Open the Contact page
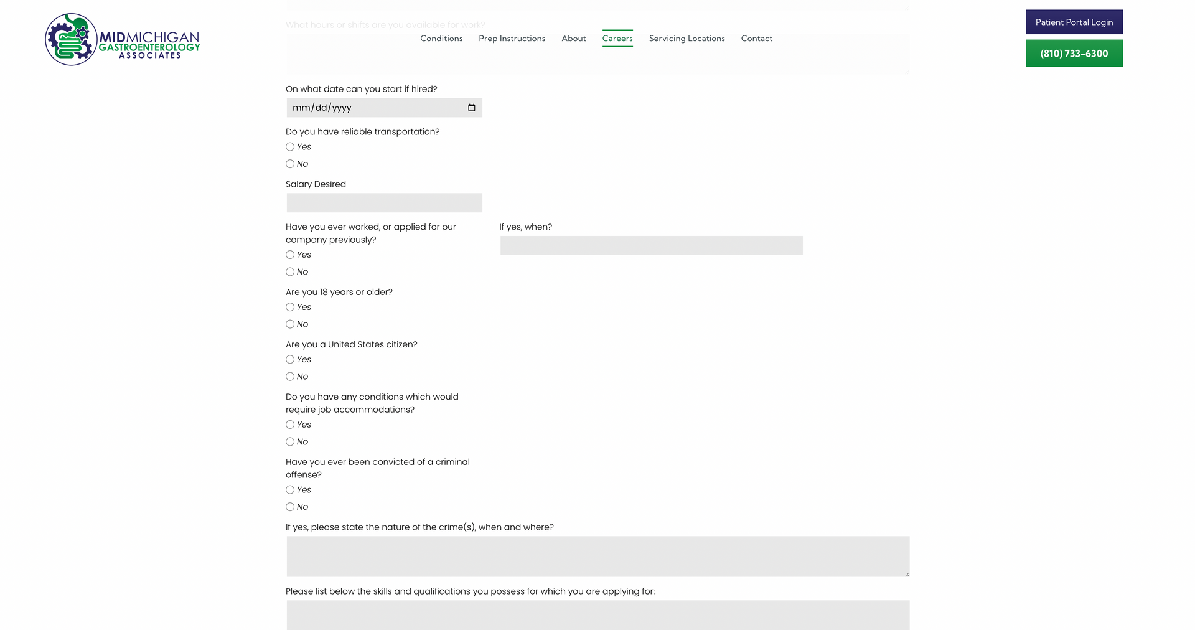The width and height of the screenshot is (1195, 630). coord(756,39)
